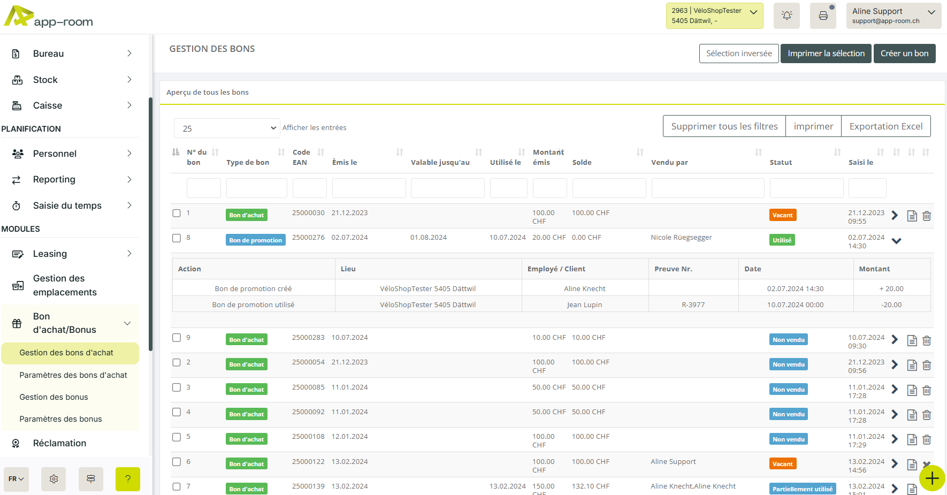The width and height of the screenshot is (947, 495).
Task: Check the box for voucher 5
Action: (177, 437)
